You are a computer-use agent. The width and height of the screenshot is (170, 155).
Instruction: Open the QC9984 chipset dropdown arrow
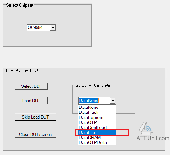(x=53, y=28)
